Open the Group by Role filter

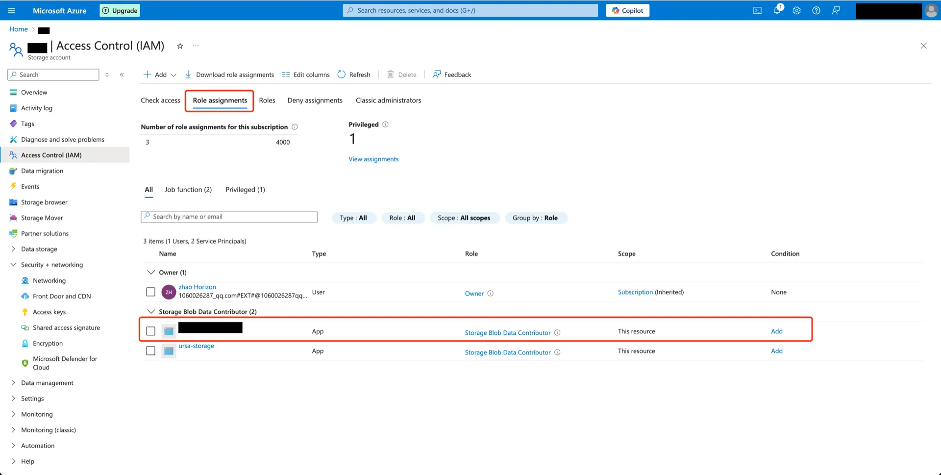click(x=535, y=218)
